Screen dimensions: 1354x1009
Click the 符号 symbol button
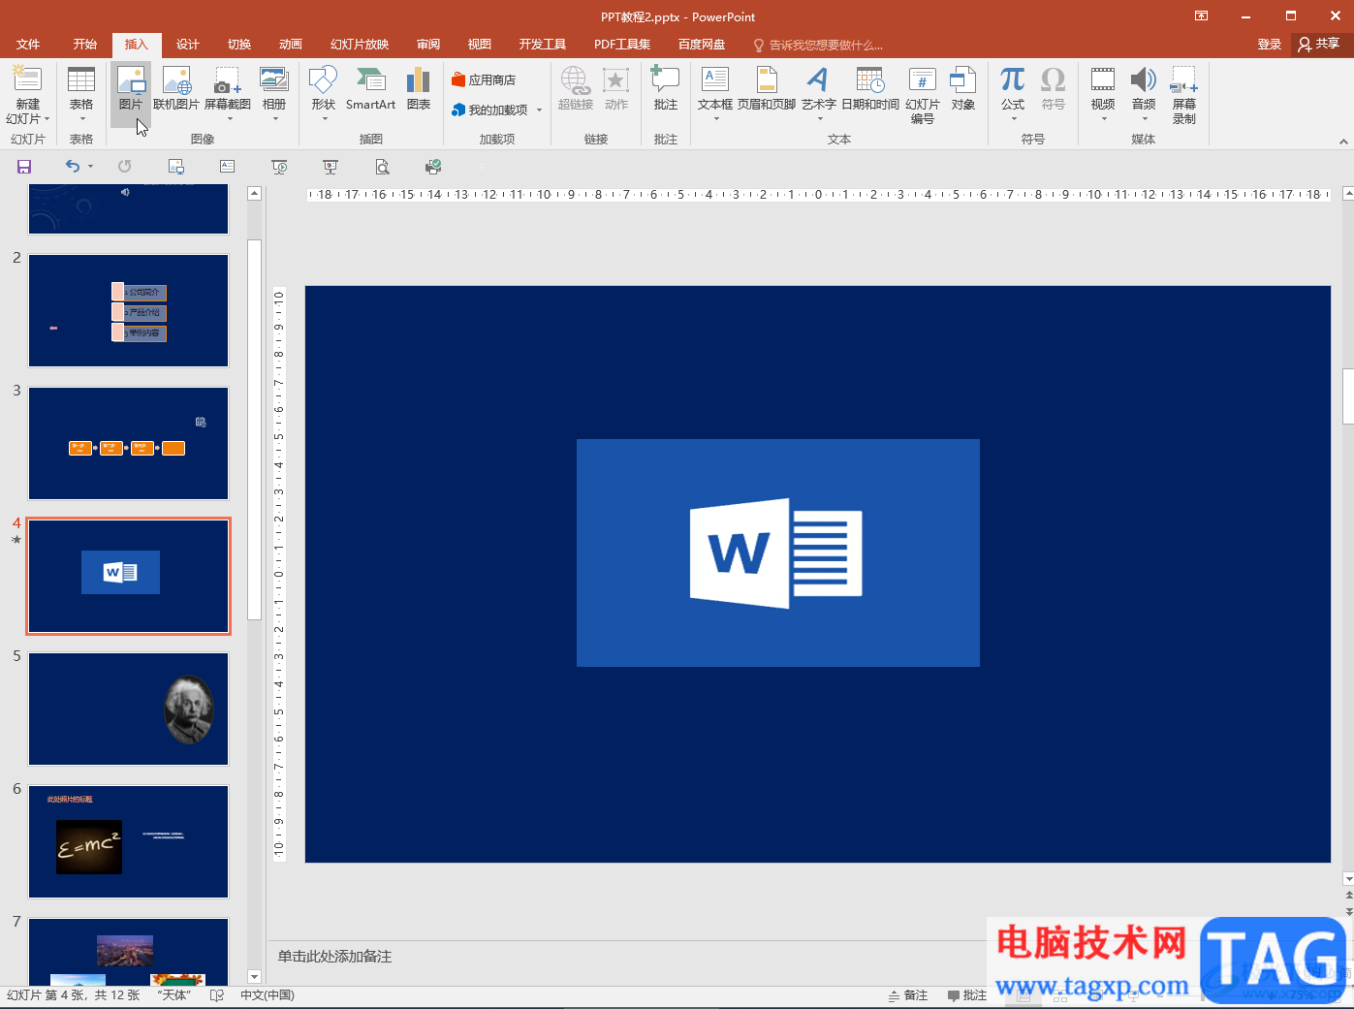tap(1054, 89)
